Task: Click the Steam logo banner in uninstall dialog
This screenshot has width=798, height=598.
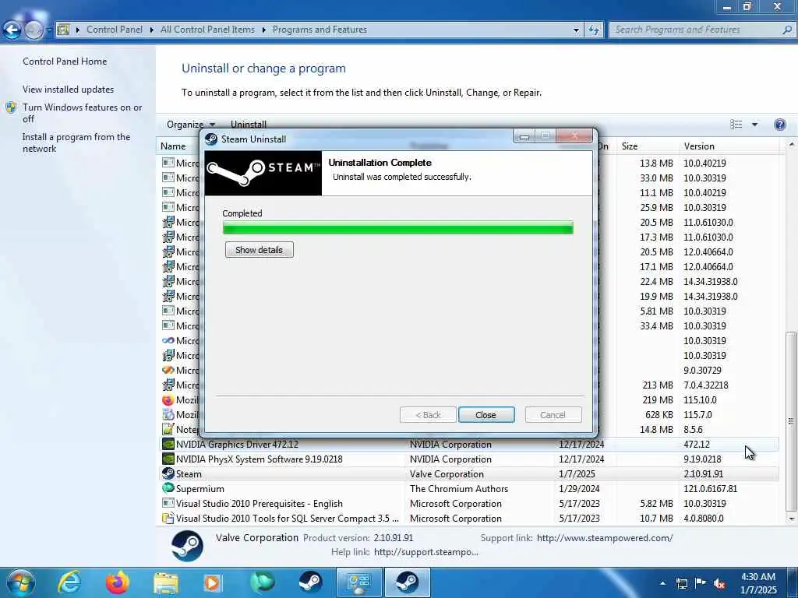Action: (263, 173)
